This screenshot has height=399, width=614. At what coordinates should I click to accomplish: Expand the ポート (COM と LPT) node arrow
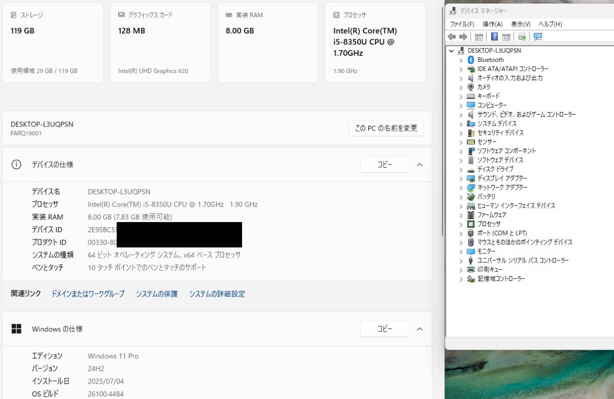tap(461, 233)
